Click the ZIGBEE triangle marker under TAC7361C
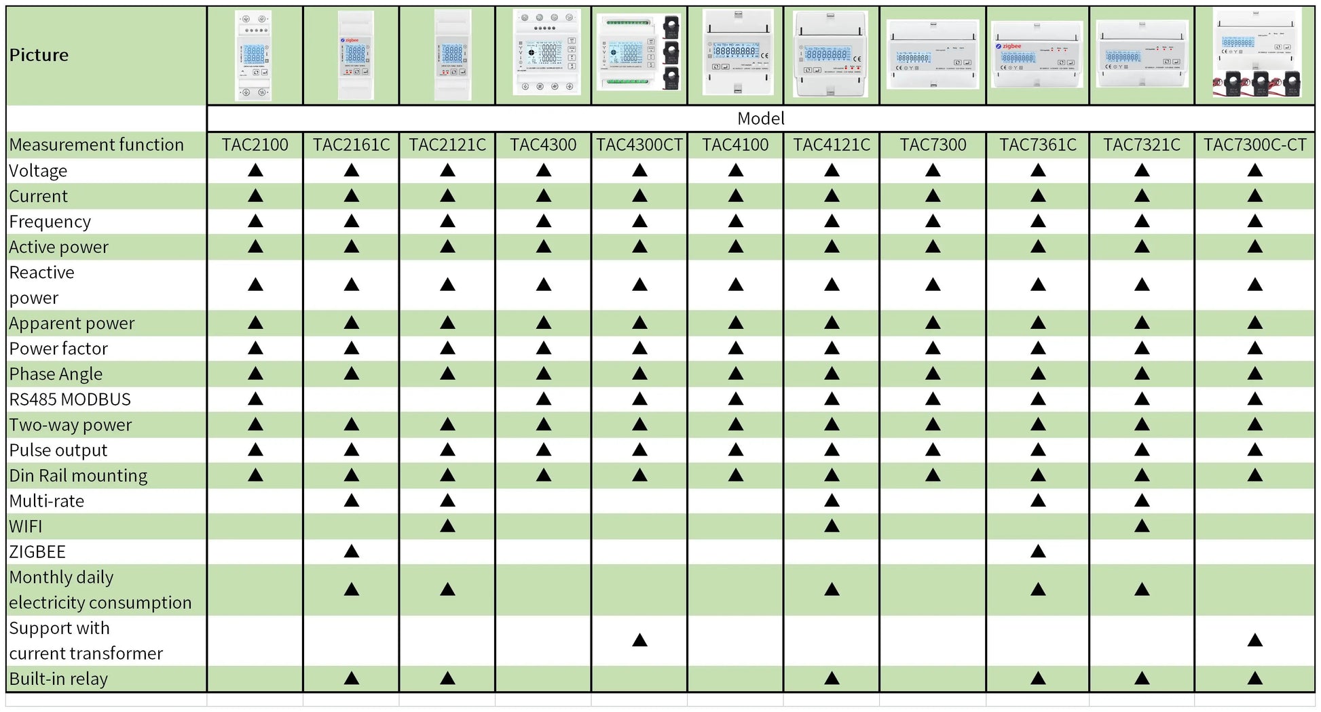This screenshot has width=1321, height=712. (1037, 551)
